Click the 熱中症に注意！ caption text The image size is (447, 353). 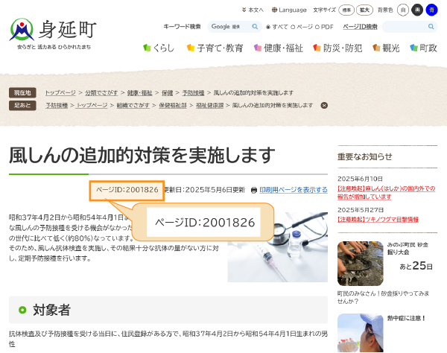[x=407, y=318]
